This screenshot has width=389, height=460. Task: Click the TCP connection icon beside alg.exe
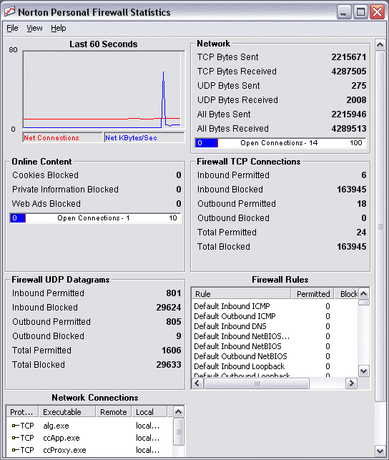15,426
